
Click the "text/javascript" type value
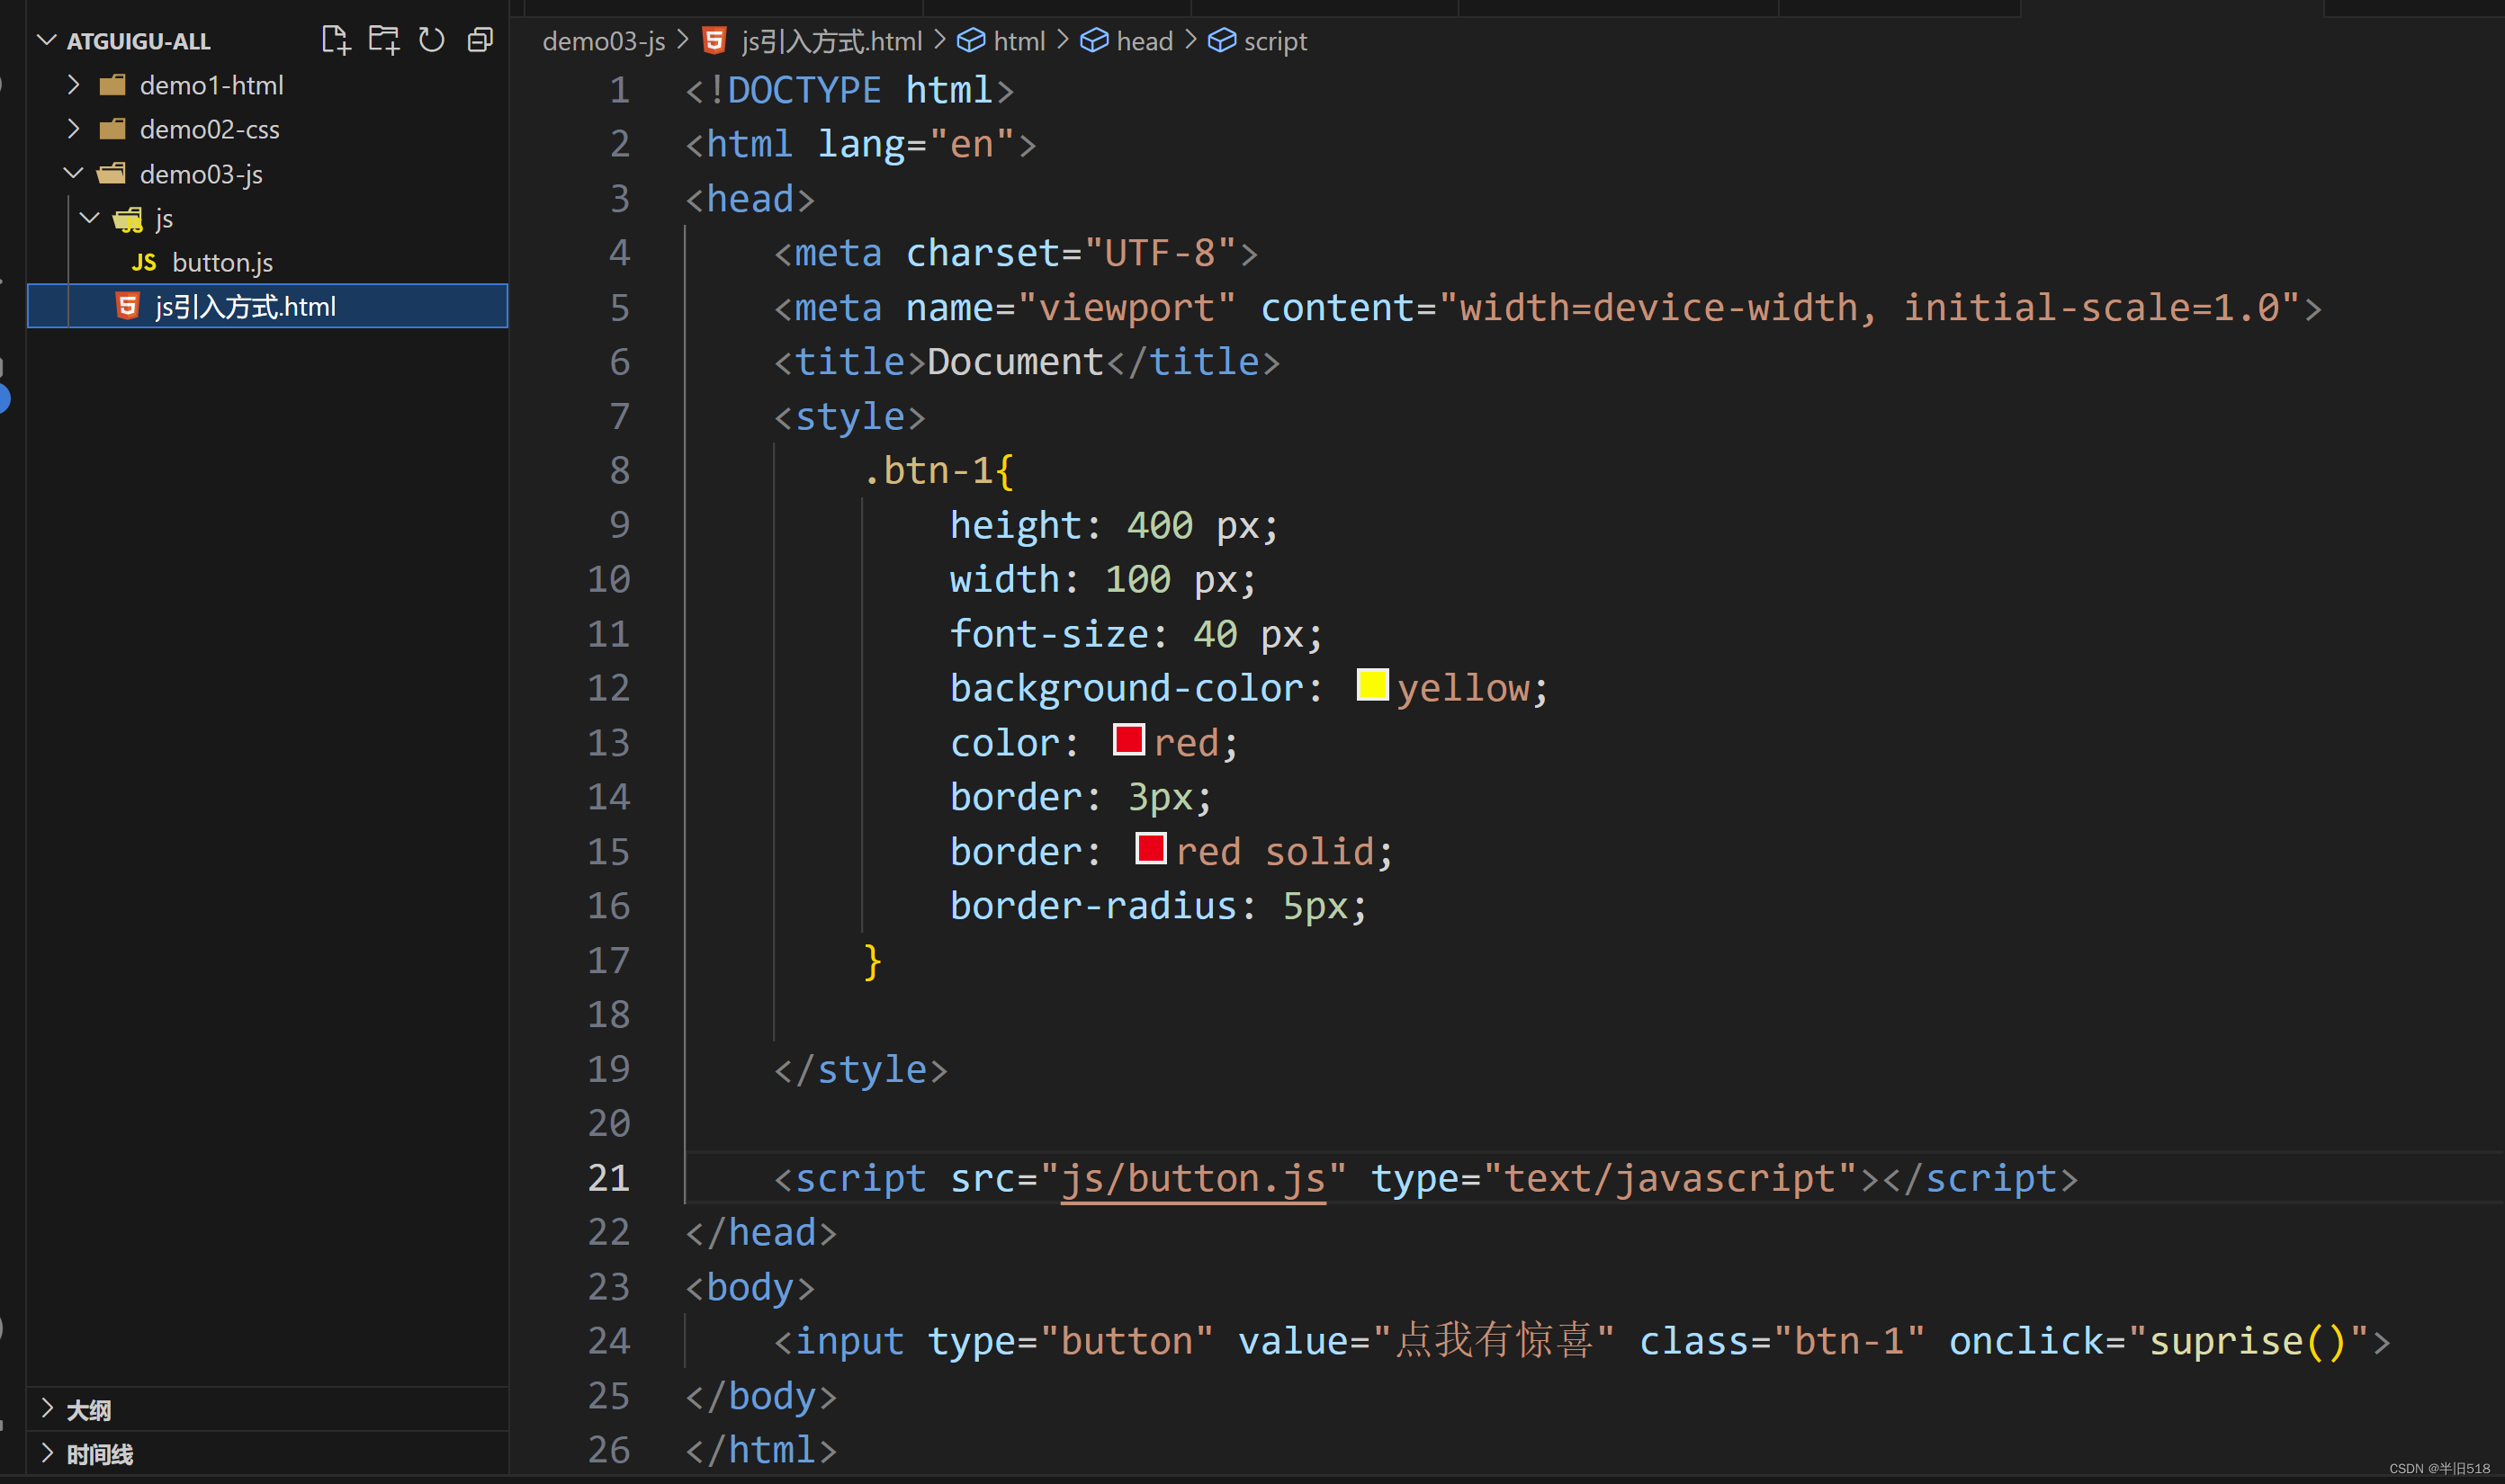tap(1670, 1178)
